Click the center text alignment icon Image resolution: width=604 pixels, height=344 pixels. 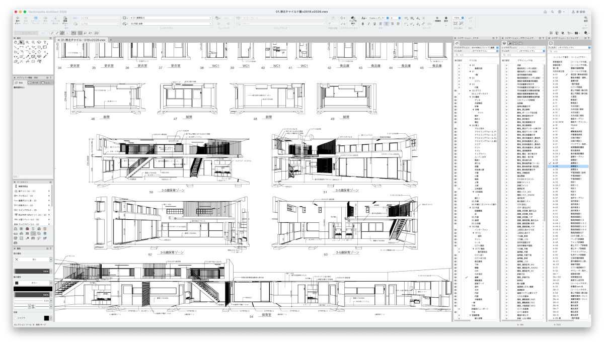(386, 24)
